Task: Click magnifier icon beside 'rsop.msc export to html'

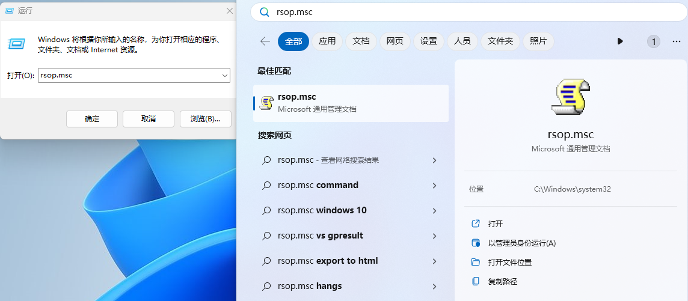Action: [266, 261]
